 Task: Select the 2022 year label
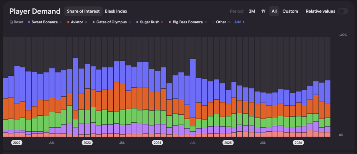17,143
